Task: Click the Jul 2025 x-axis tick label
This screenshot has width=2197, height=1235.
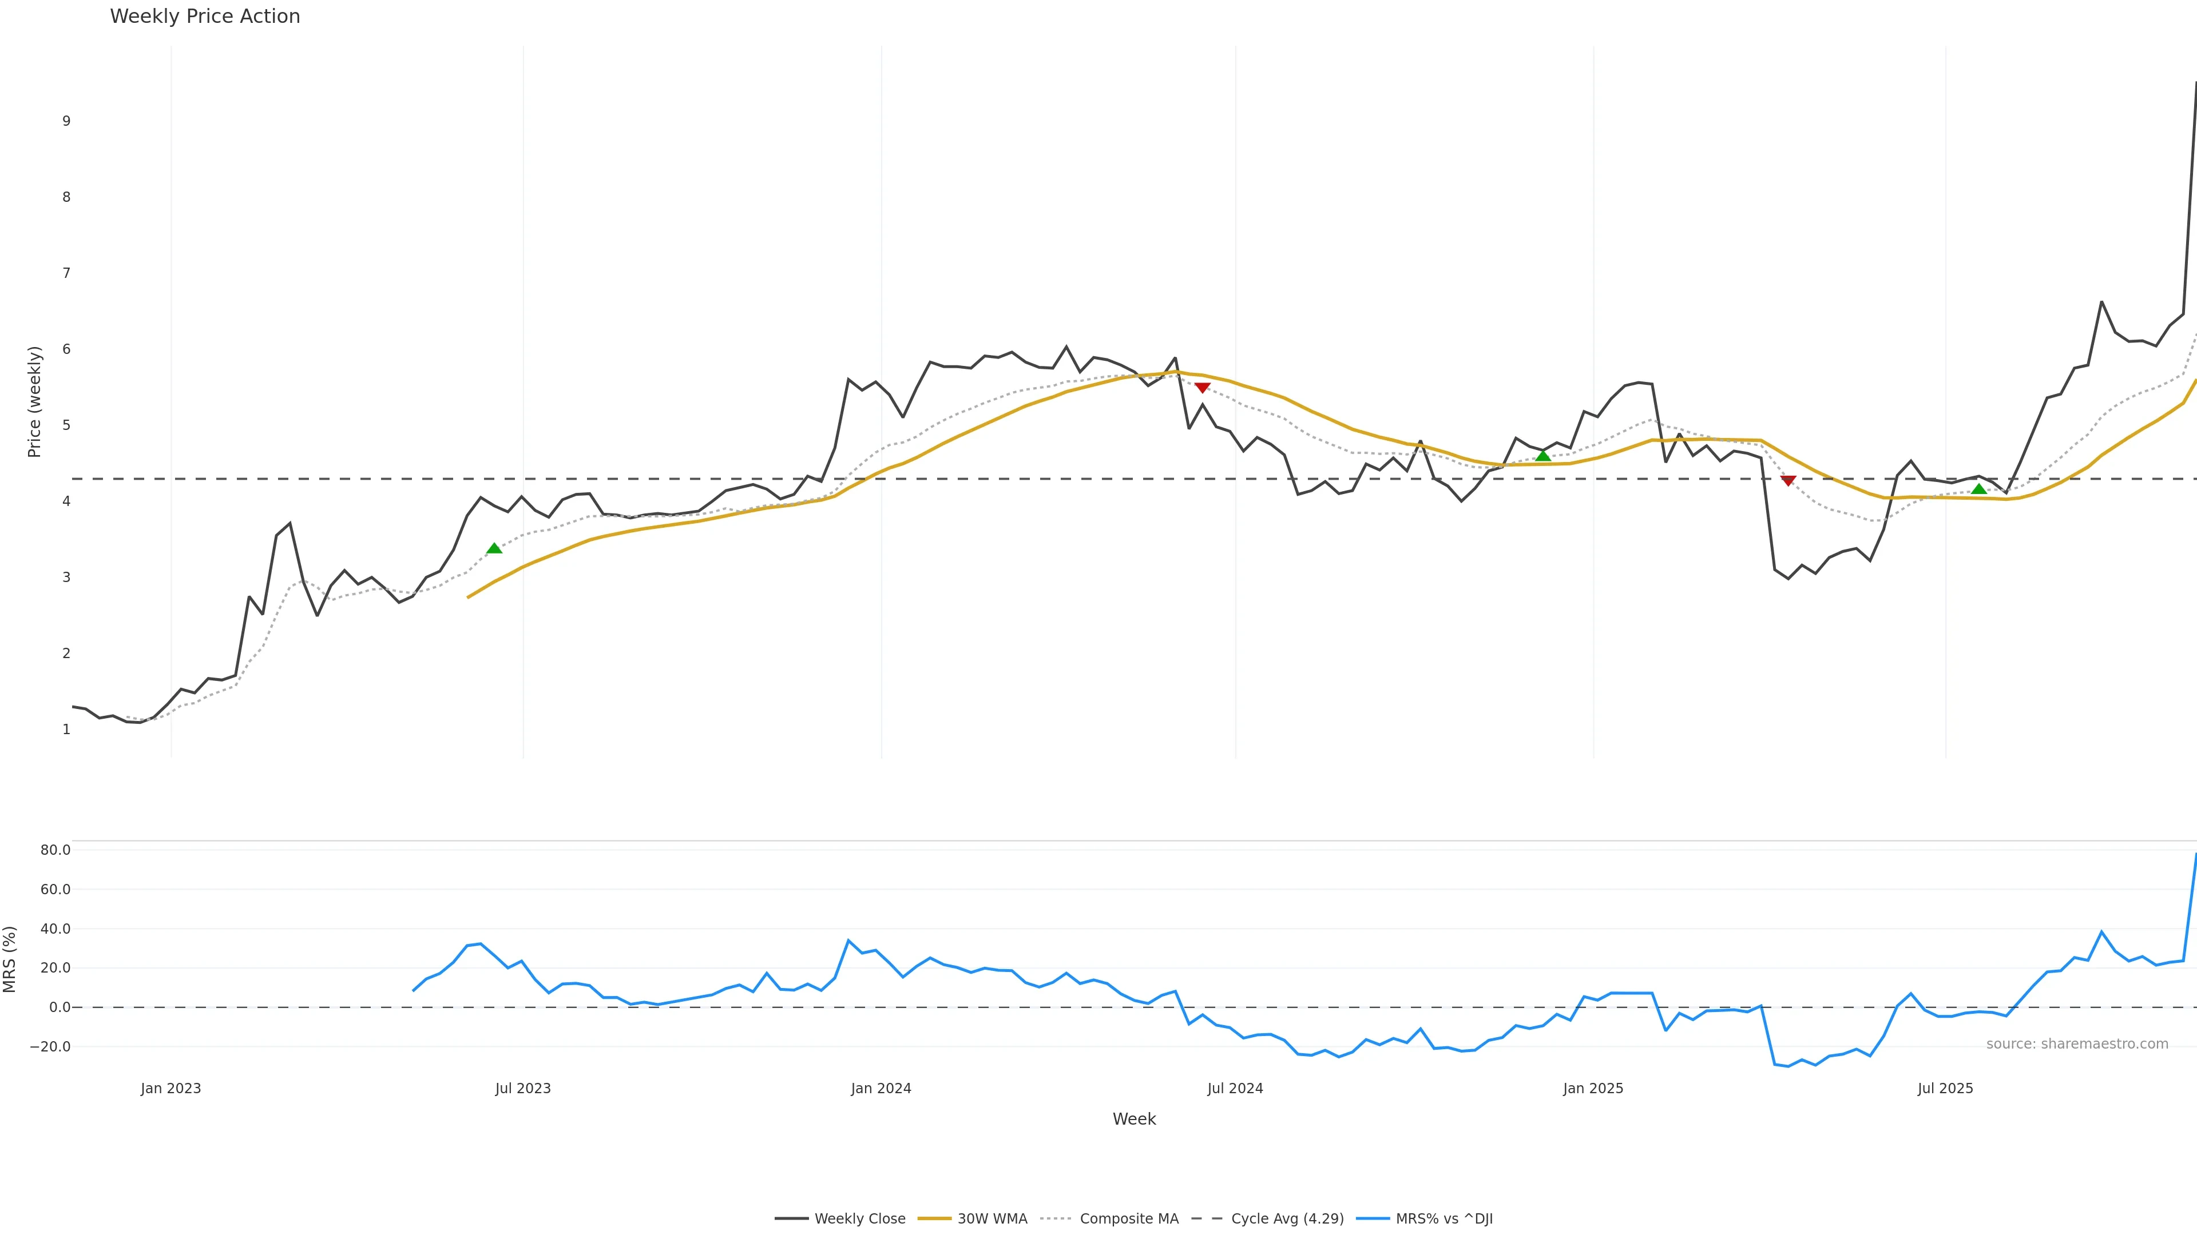Action: tap(1945, 1089)
